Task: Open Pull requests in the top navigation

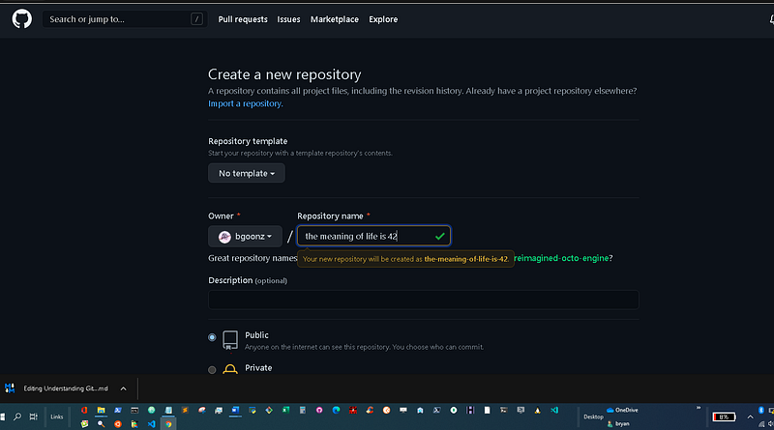Action: pos(243,19)
